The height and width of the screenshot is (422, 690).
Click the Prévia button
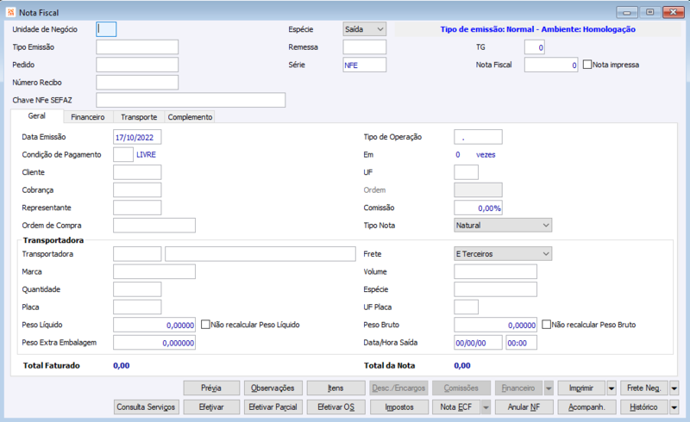pos(211,388)
